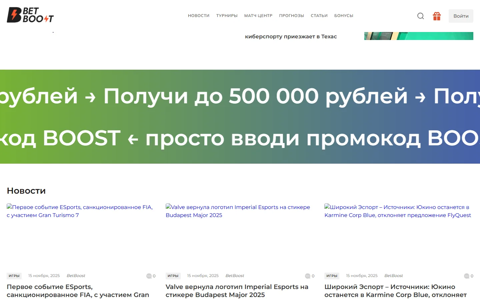Open the ТУРНИРЫ menu item
Viewport: 480px width, 300px height.
227,16
